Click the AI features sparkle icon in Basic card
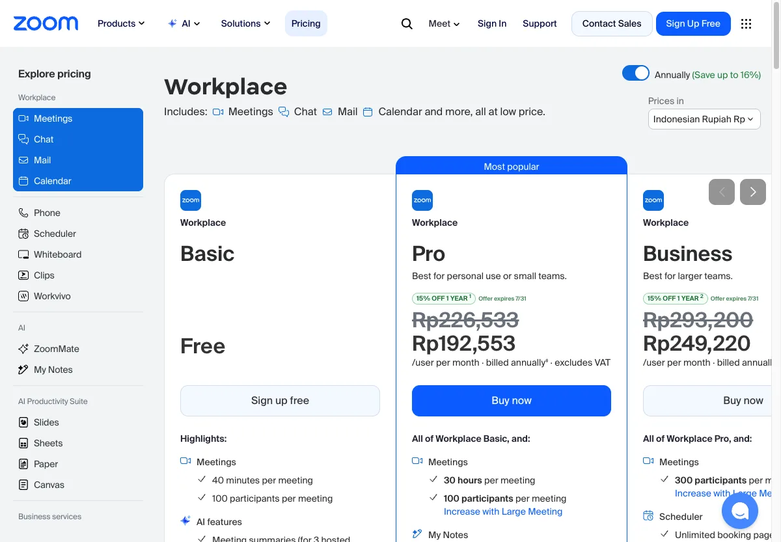Image resolution: width=781 pixels, height=542 pixels. click(185, 521)
